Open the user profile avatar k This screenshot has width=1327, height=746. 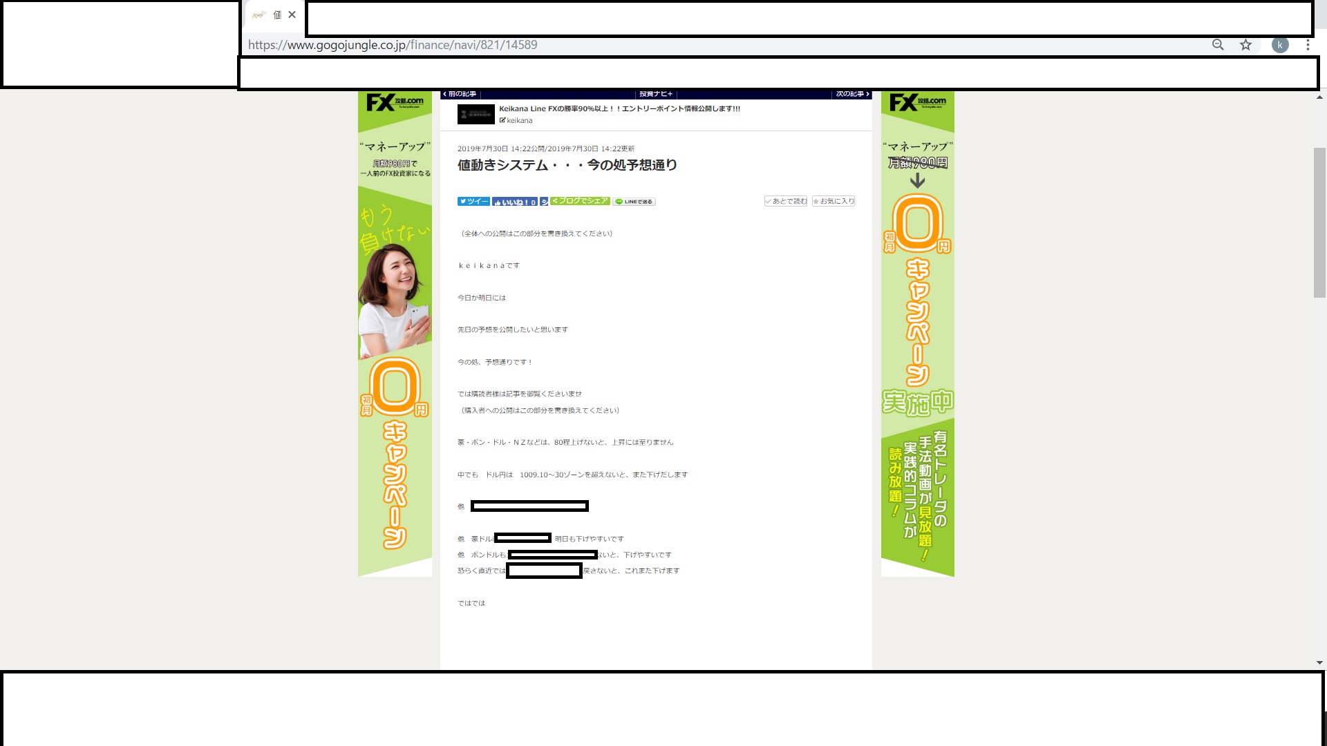1280,45
